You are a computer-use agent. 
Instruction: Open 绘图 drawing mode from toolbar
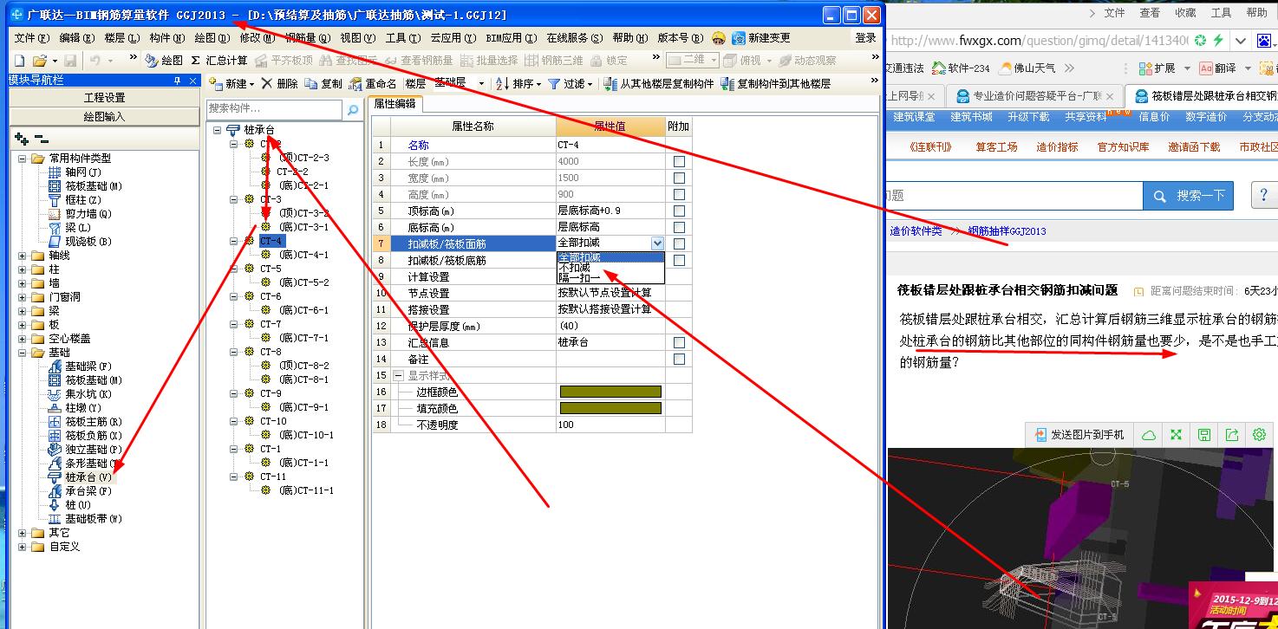(x=165, y=61)
